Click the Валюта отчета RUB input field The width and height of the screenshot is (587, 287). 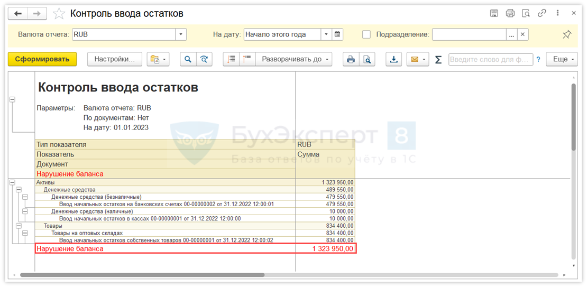click(x=124, y=34)
